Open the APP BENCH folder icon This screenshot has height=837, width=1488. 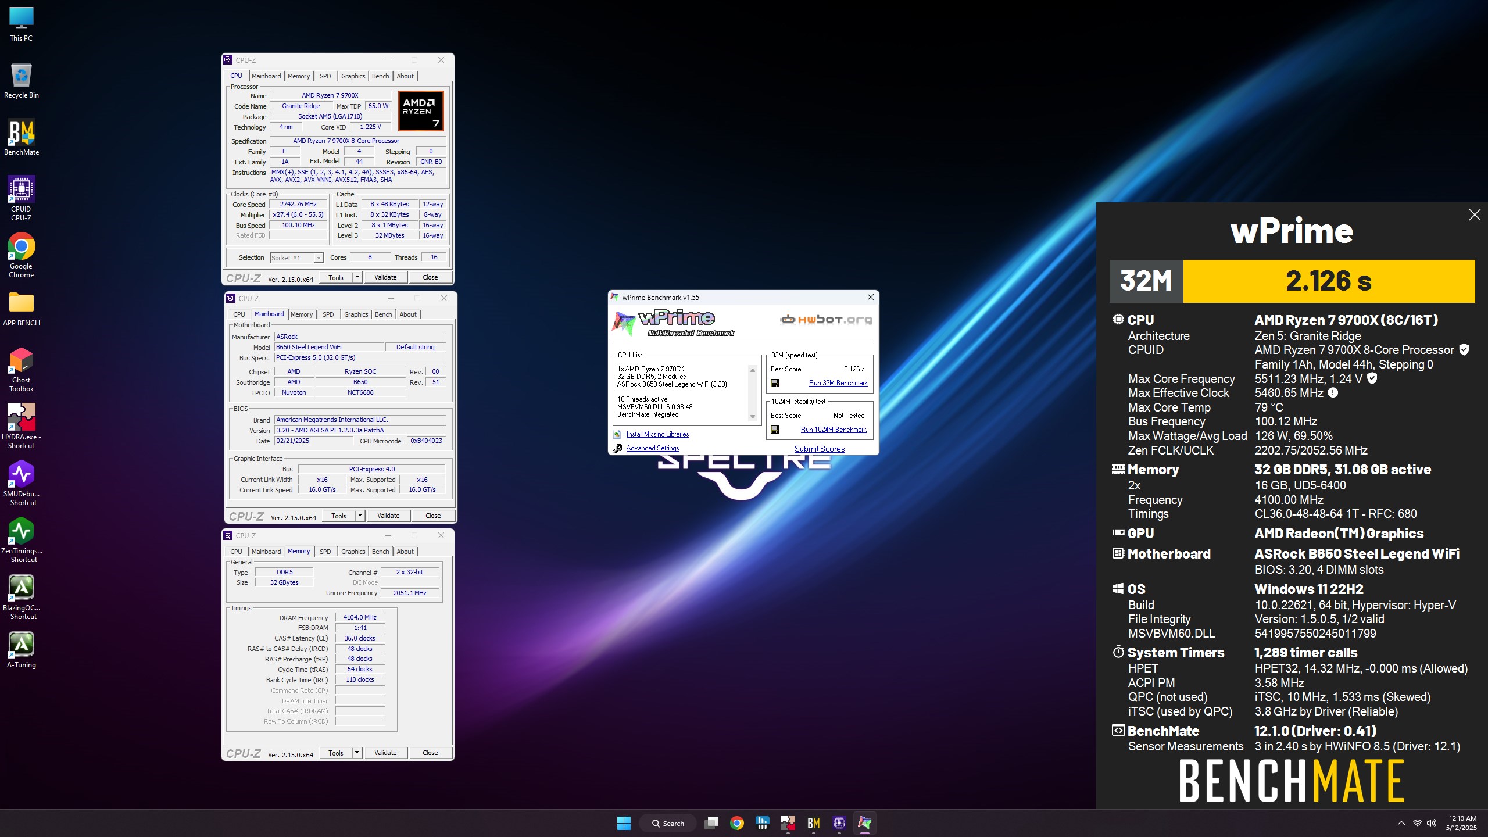(x=22, y=309)
